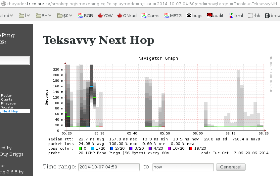The height and width of the screenshot is (176, 280).
Task: Click the 'Navigator Graph' title text
Action: tap(158, 58)
